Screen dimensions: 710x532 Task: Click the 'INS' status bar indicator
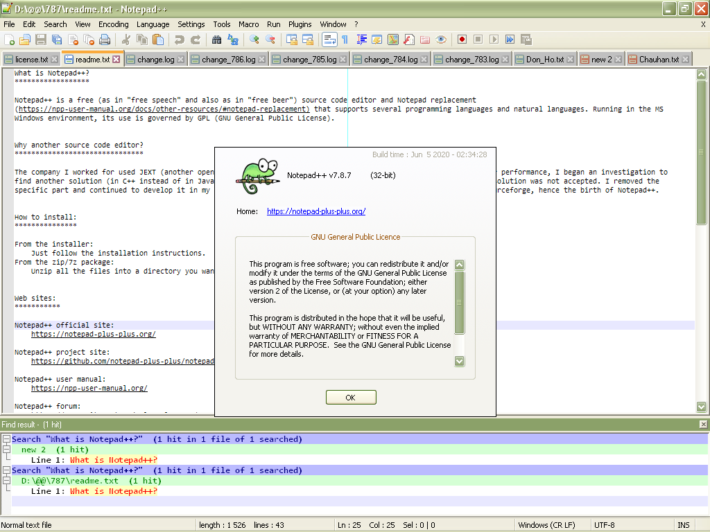[x=683, y=525]
